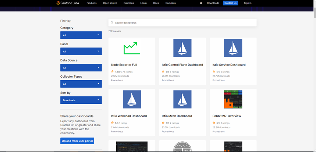Image resolution: width=316 pixels, height=152 pixels.
Task: Click the RabbitMQ-Overview thumbnail image
Action: pyautogui.click(x=233, y=99)
